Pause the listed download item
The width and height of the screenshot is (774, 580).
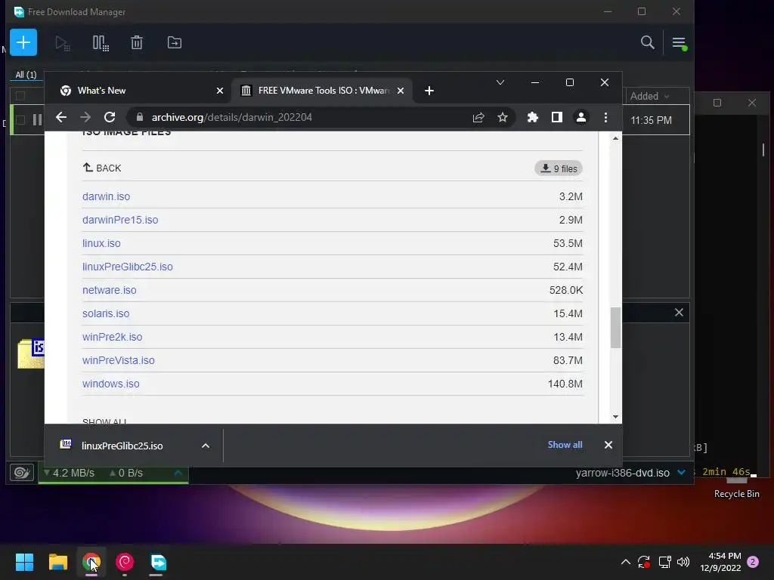(x=38, y=120)
